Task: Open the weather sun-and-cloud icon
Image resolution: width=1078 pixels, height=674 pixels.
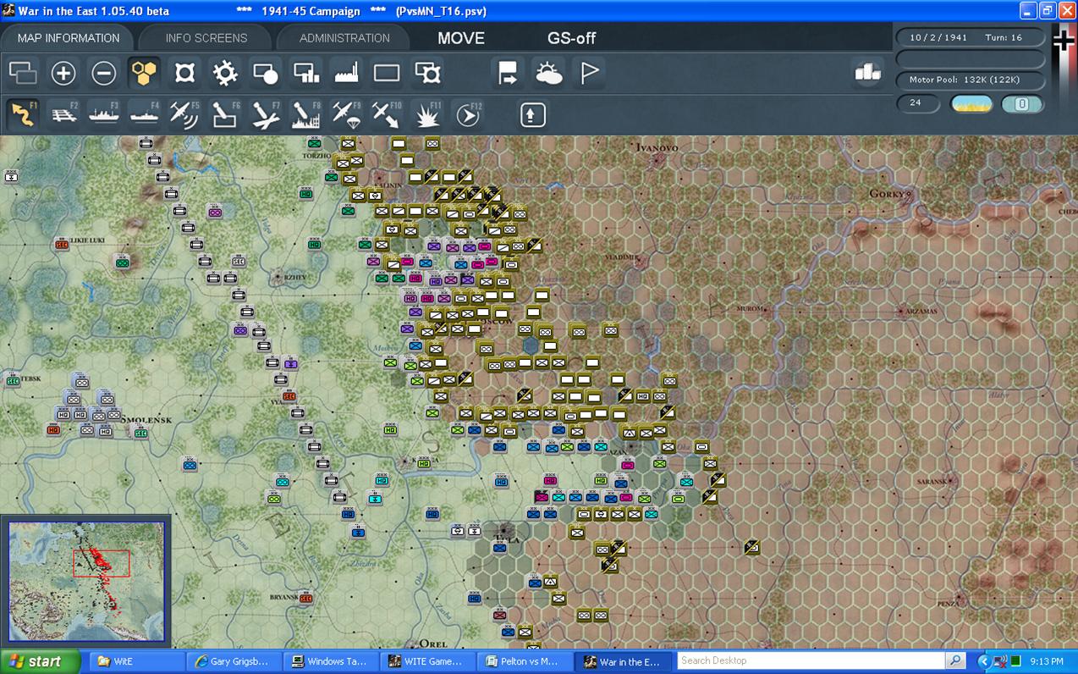Action: (x=548, y=73)
